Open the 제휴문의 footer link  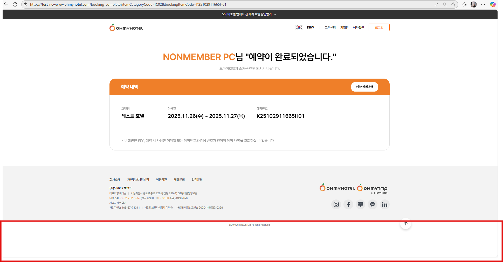[x=179, y=180]
